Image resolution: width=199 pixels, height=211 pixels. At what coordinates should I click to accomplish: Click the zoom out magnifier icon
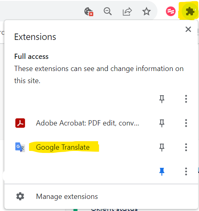coord(108,11)
